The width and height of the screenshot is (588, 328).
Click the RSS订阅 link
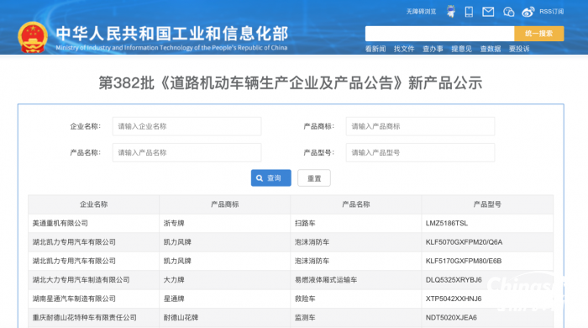pos(551,12)
